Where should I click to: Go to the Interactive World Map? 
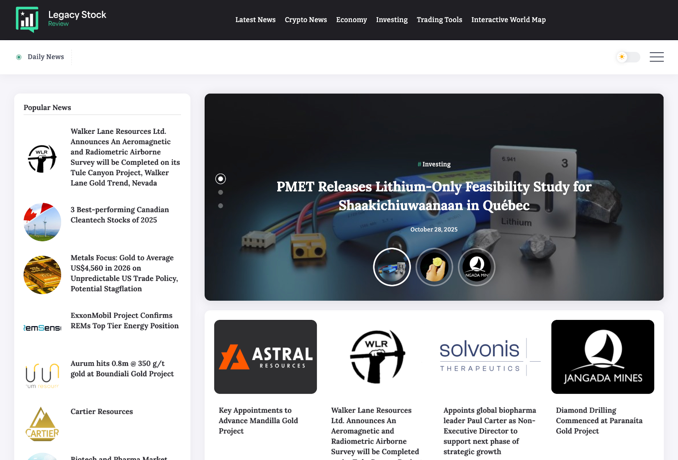pyautogui.click(x=508, y=20)
